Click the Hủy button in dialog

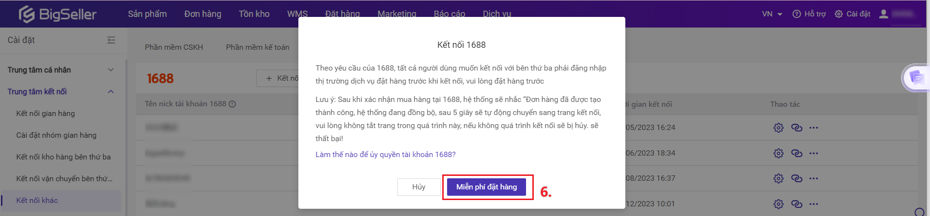[x=418, y=187]
